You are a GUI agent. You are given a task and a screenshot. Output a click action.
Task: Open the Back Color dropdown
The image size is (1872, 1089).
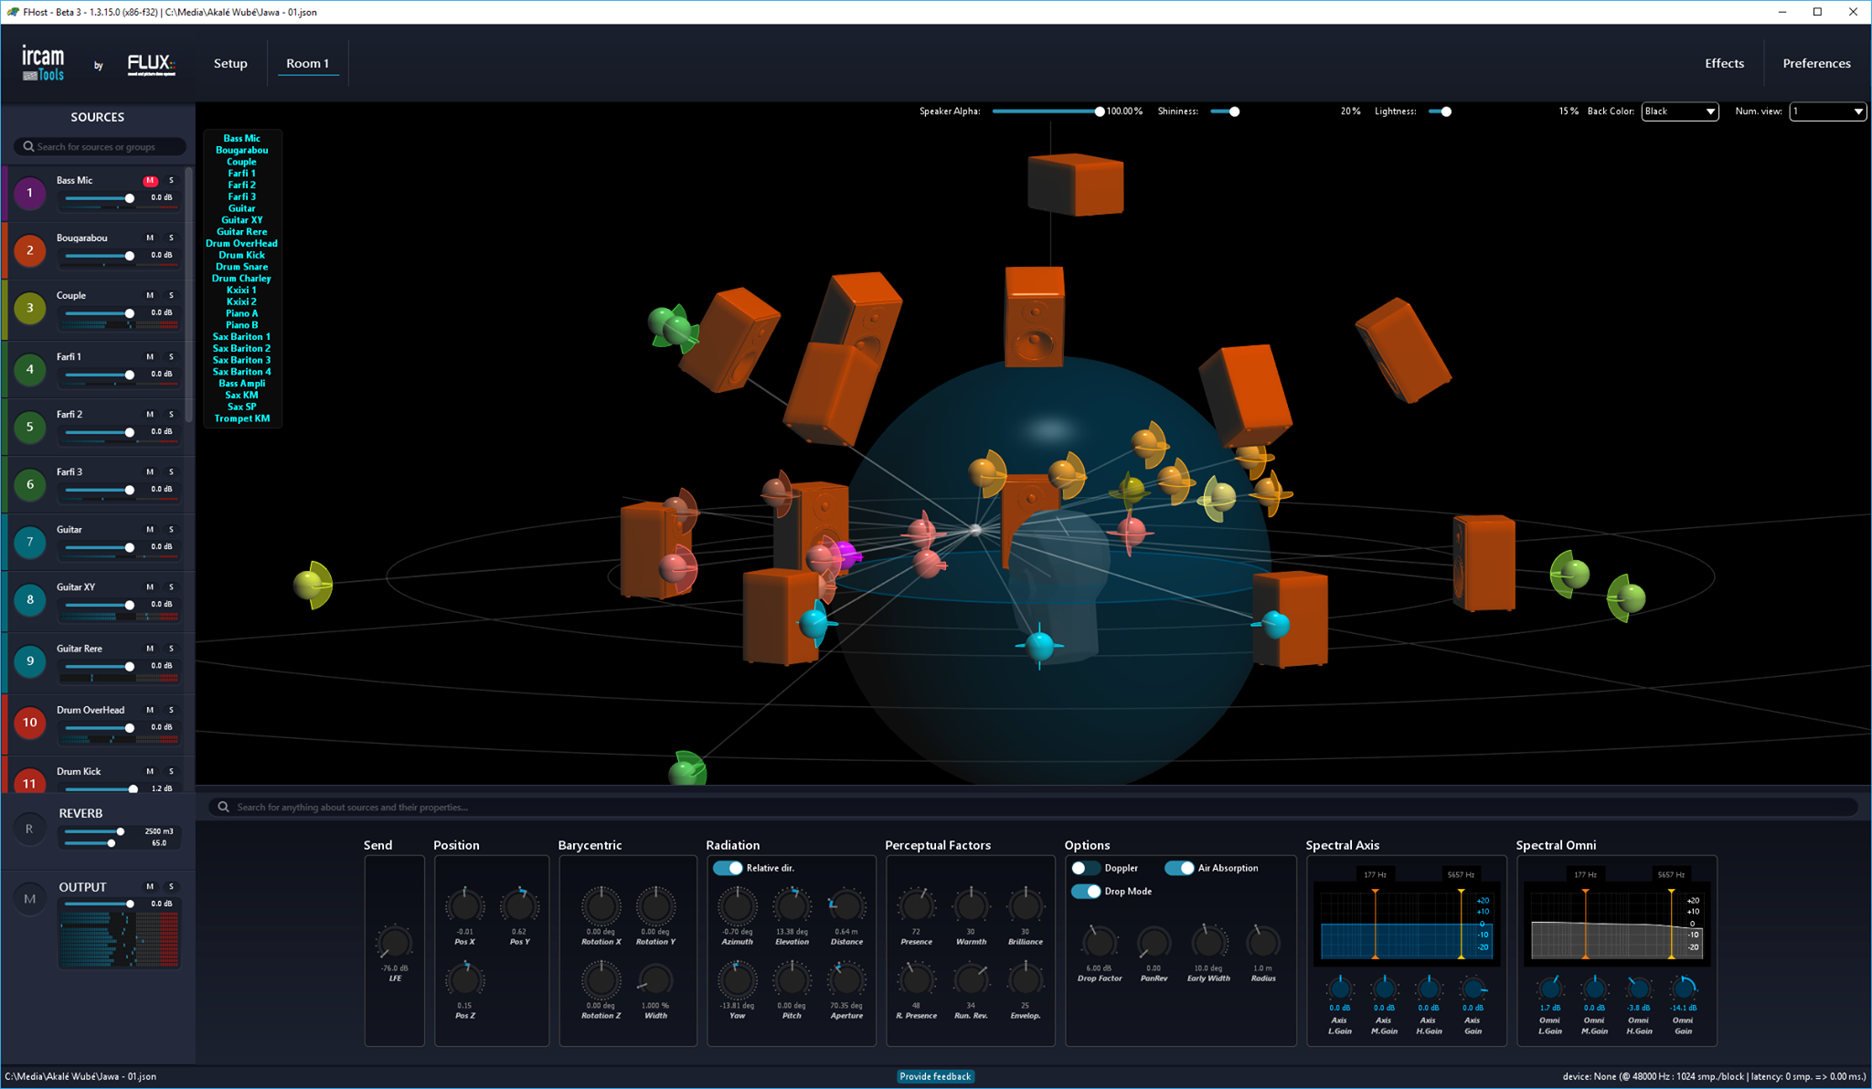coord(1680,111)
